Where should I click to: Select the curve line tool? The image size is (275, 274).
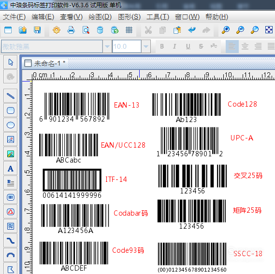pos(11,241)
